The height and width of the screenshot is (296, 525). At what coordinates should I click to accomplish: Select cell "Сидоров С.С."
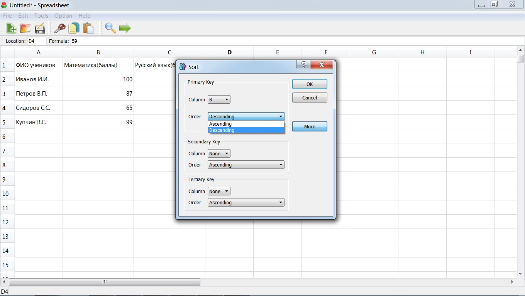pos(39,108)
